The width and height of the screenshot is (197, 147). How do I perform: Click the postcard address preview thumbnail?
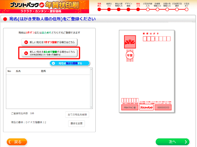coord(147,71)
